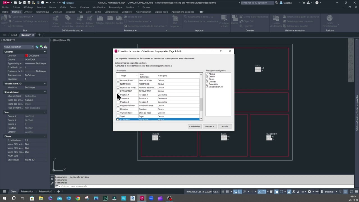The height and width of the screenshot is (202, 359).
Task: Collapse the Vue properties section
Action: click(x=45, y=112)
